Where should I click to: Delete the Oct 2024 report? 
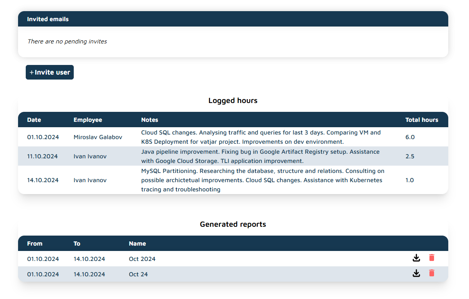tap(432, 258)
